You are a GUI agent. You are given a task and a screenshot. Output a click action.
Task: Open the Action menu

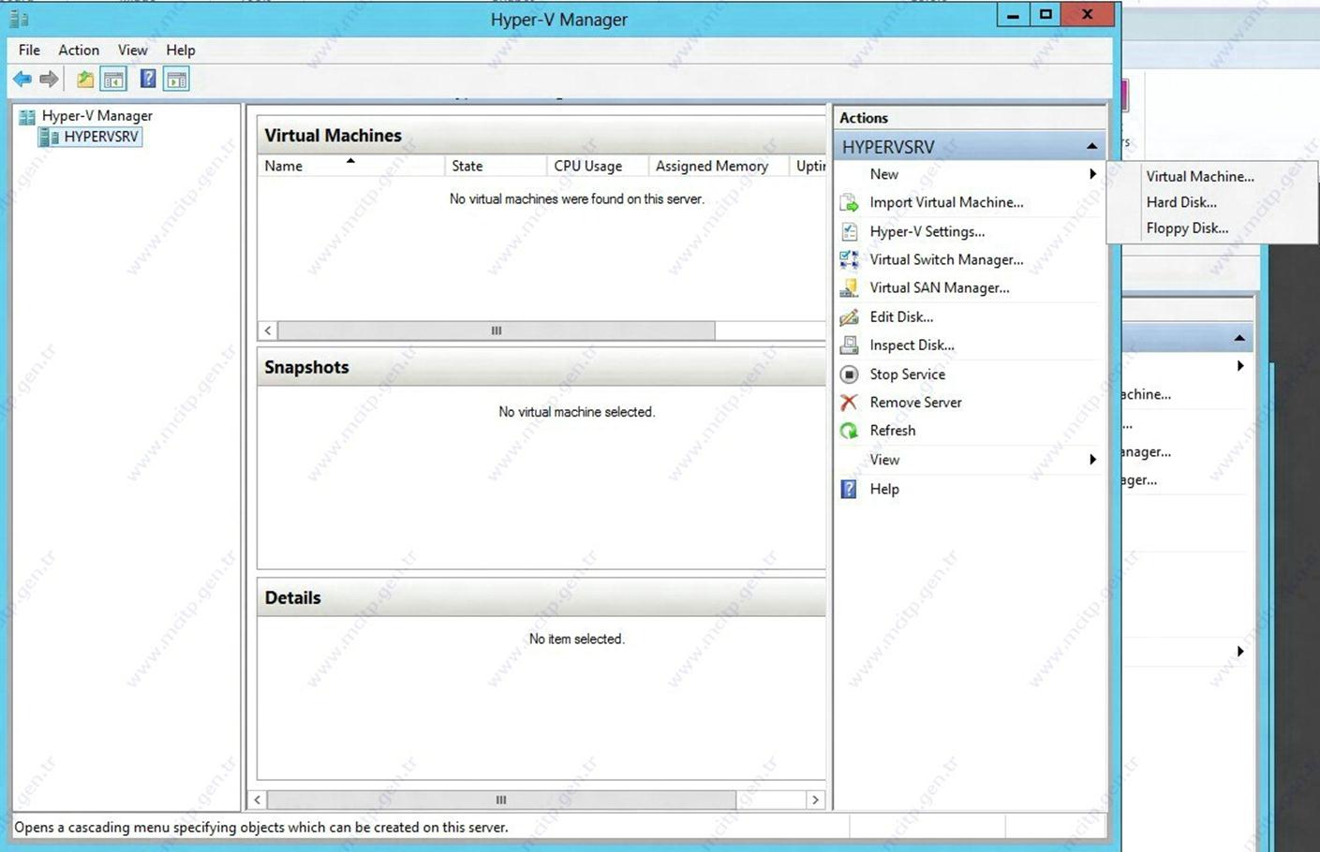[x=79, y=50]
